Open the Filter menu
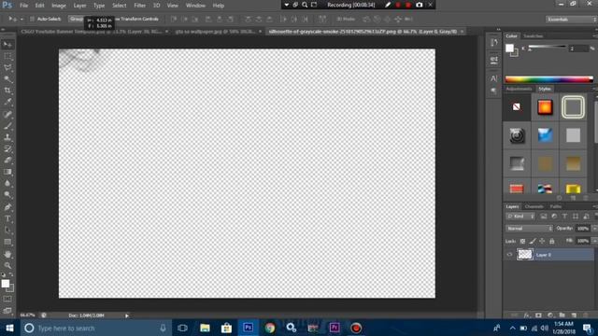Viewport: 598px width, 336px height. pyautogui.click(x=139, y=6)
